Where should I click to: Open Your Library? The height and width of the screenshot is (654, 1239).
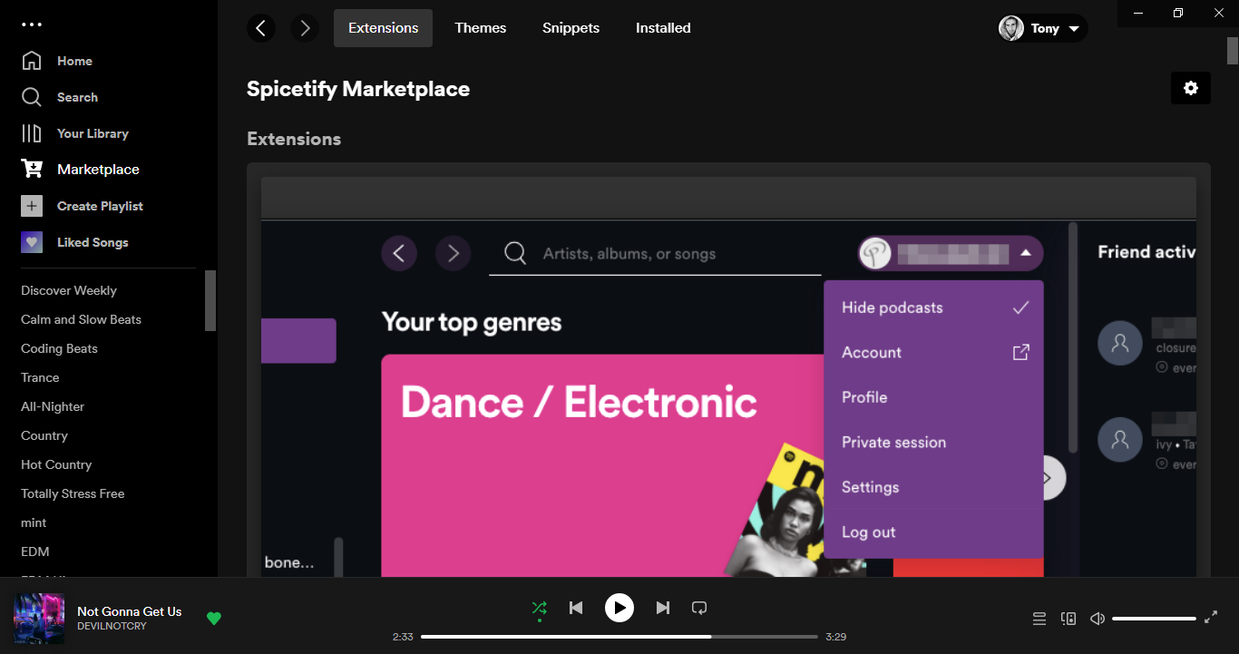point(74,133)
